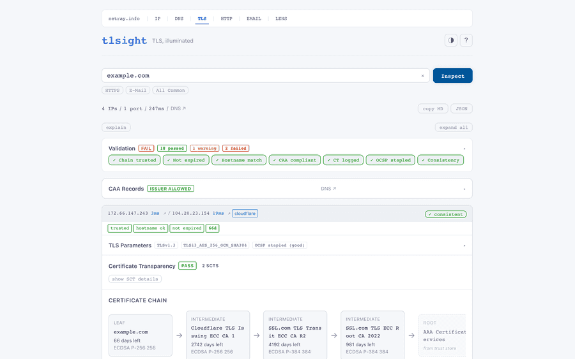This screenshot has width=575, height=359.
Task: Click the 1 warning badge
Action: pos(204,148)
